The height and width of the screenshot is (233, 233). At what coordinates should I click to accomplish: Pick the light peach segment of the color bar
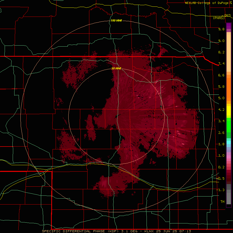pyautogui.click(x=229, y=53)
